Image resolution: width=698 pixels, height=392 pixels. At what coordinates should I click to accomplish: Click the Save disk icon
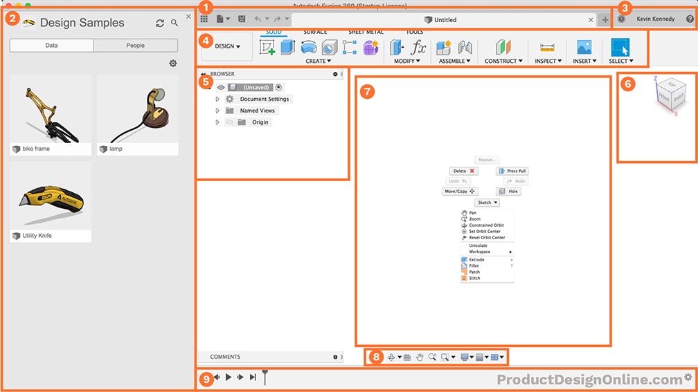tap(242, 19)
